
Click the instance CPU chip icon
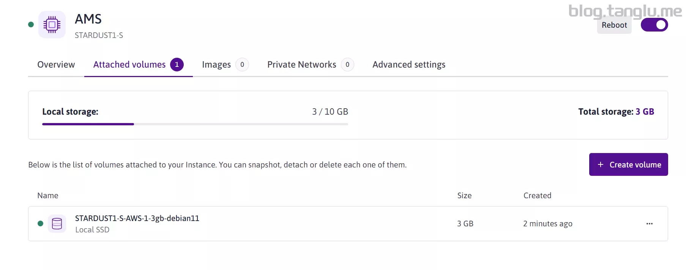click(52, 25)
